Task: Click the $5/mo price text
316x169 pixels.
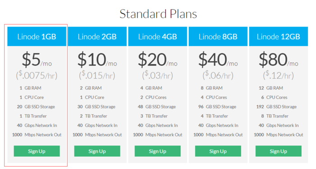Action: pyautogui.click(x=37, y=60)
